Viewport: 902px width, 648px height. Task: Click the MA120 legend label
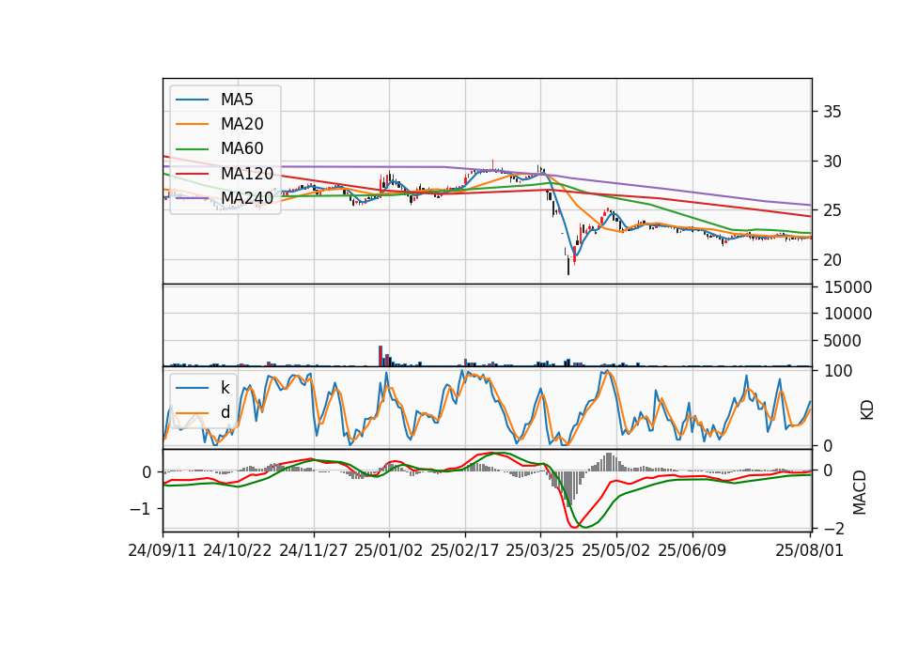pos(247,173)
